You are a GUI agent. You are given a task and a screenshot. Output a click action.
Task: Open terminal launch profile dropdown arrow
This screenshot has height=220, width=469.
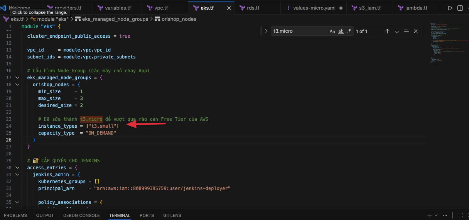436,215
